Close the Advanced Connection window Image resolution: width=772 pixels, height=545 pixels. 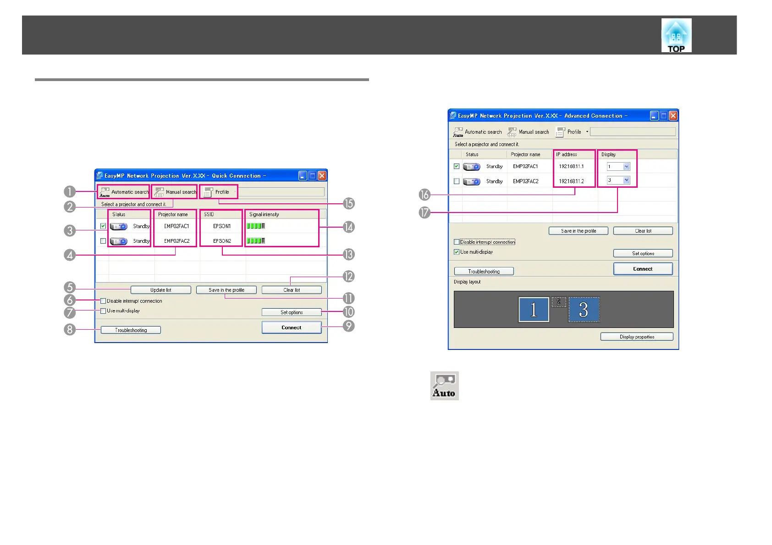pyautogui.click(x=673, y=116)
